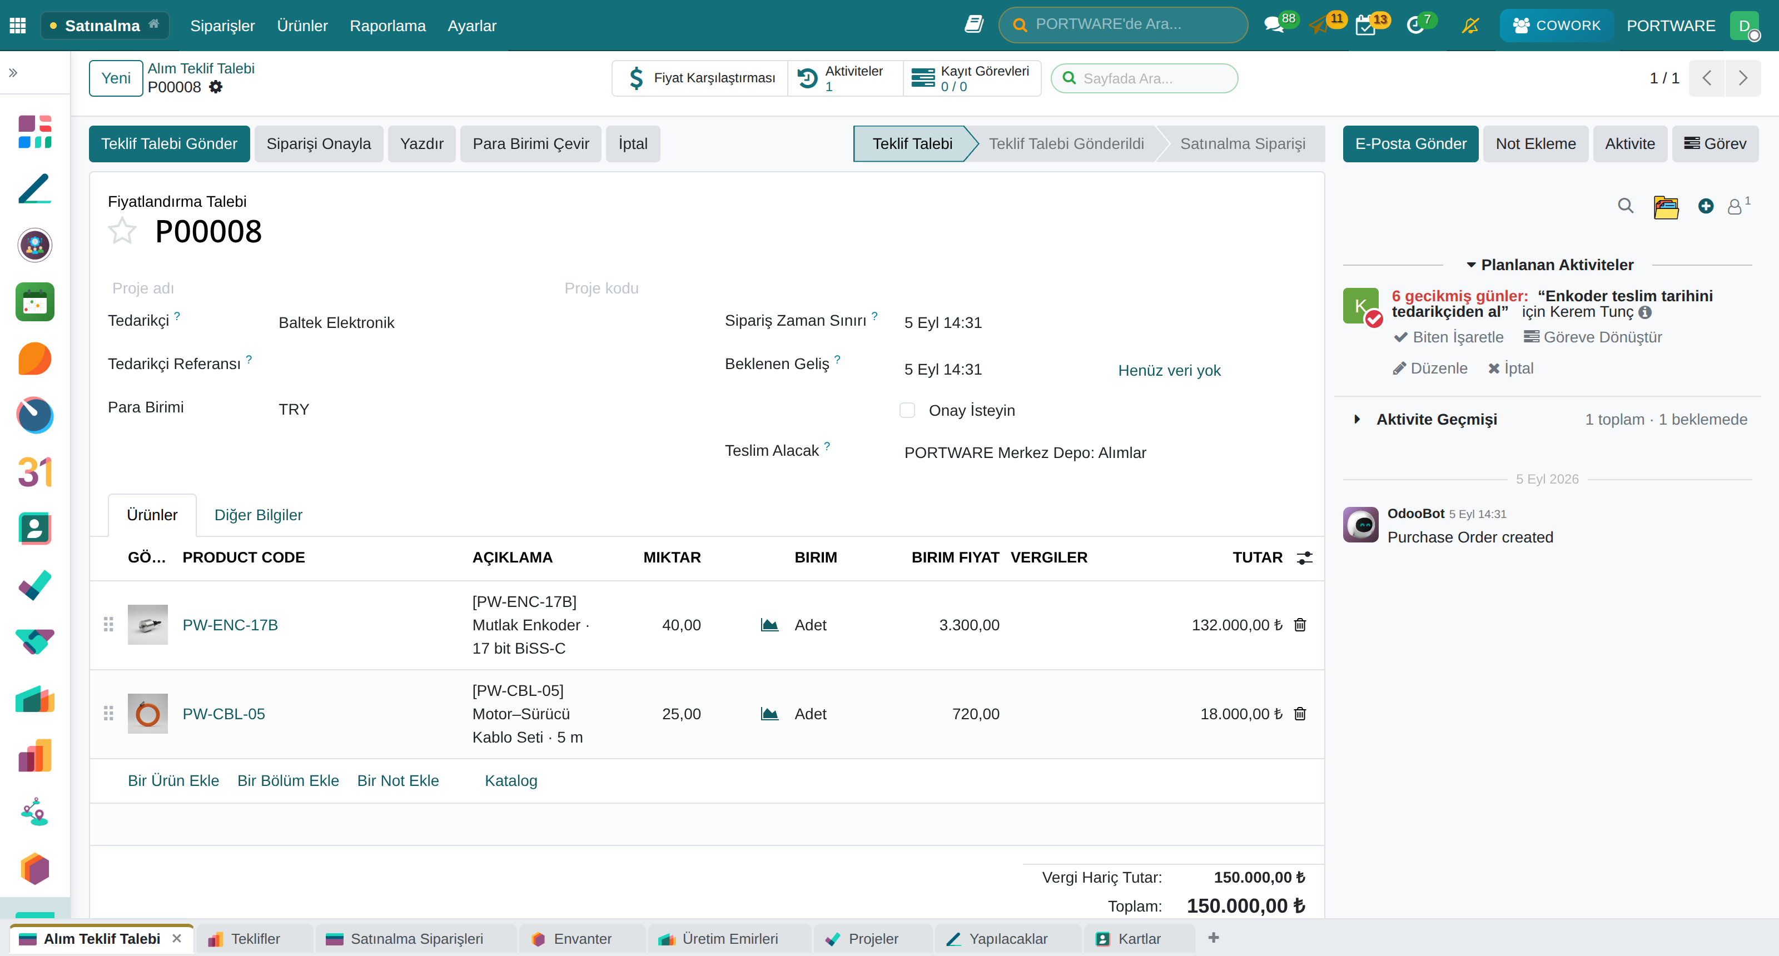The width and height of the screenshot is (1779, 956).
Task: Expand the Aktivite Geçmişi section
Action: 1427,419
